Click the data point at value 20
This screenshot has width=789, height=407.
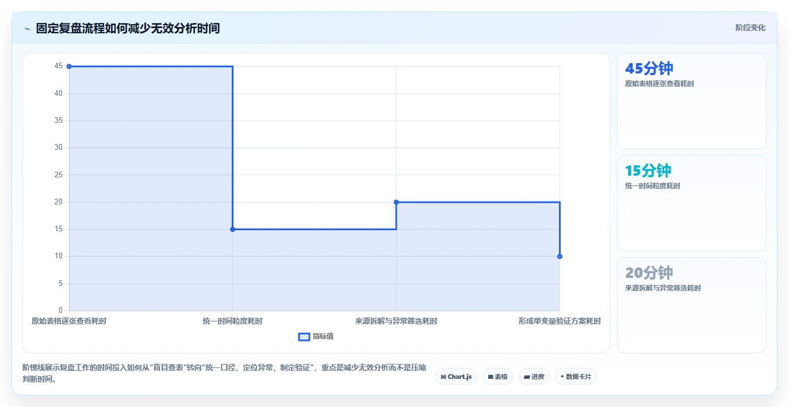396,202
